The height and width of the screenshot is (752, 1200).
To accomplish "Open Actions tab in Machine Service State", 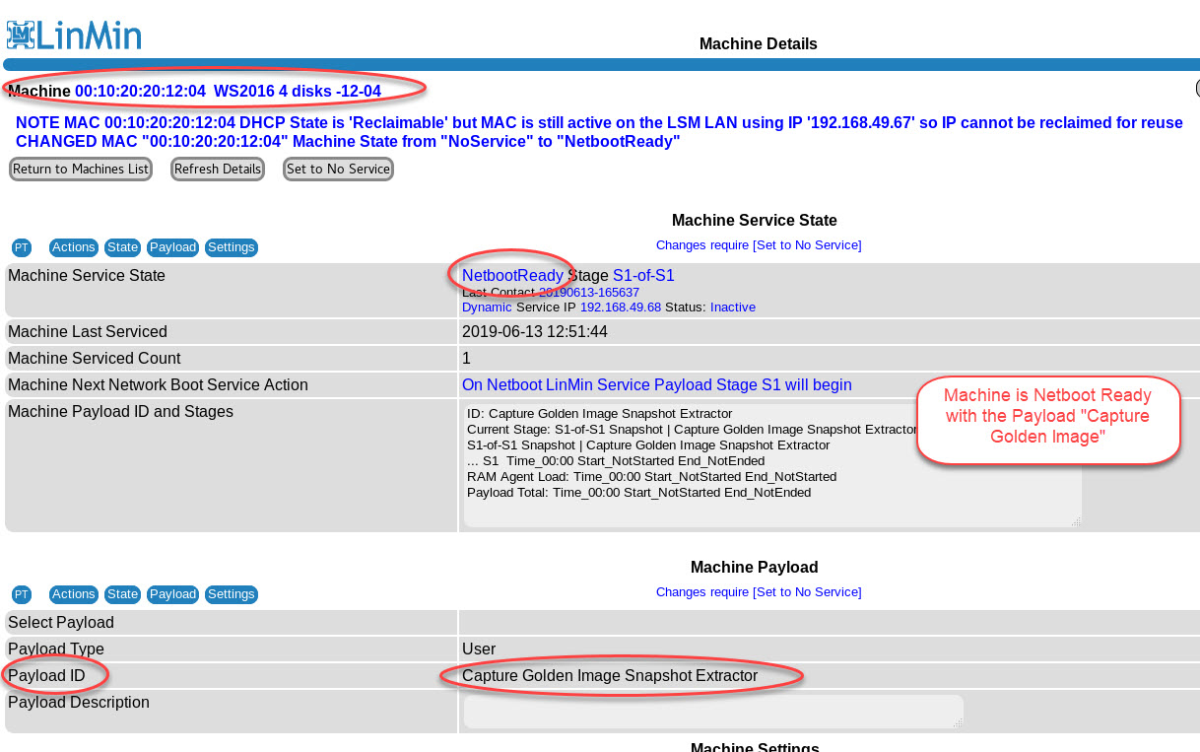I will click(74, 247).
